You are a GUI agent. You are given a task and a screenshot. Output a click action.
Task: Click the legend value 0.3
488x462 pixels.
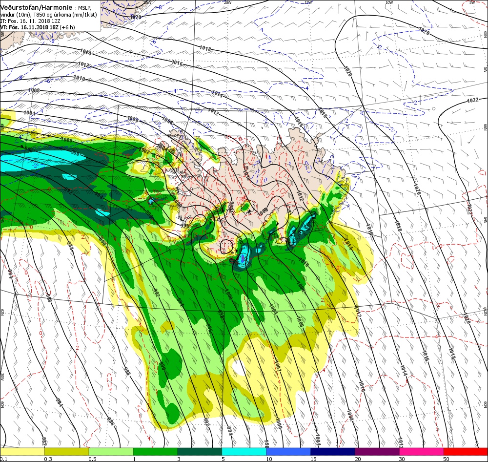(48, 459)
